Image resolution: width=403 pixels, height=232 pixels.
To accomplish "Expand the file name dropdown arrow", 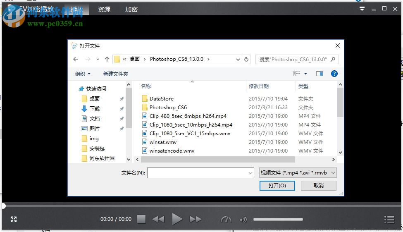I will coord(250,173).
